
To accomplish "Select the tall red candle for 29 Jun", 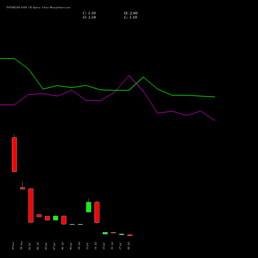I will (14, 154).
